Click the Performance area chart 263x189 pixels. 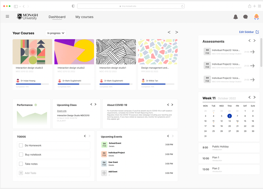click(x=32, y=118)
